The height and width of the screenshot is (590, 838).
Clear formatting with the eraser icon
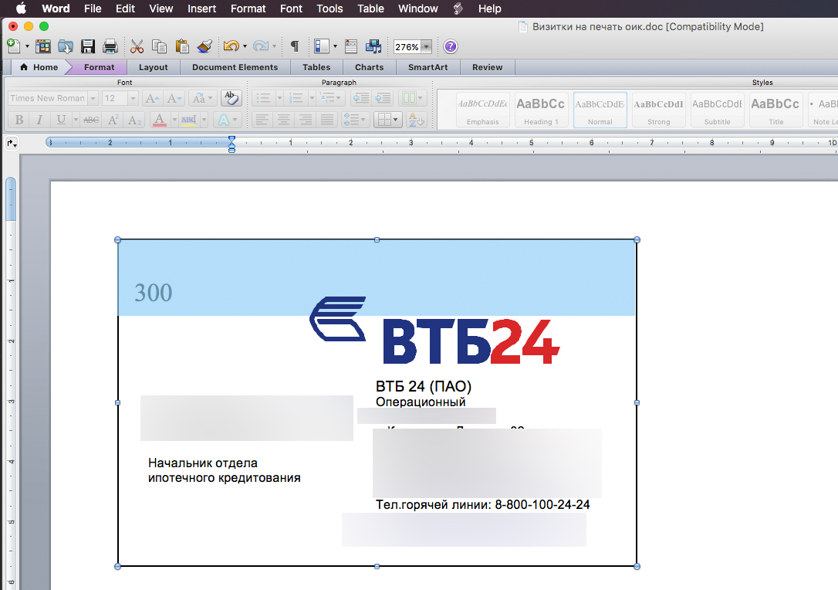[x=231, y=98]
